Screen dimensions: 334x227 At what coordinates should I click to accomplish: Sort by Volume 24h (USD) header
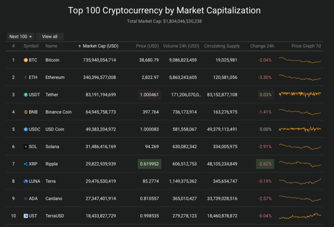coord(181,46)
